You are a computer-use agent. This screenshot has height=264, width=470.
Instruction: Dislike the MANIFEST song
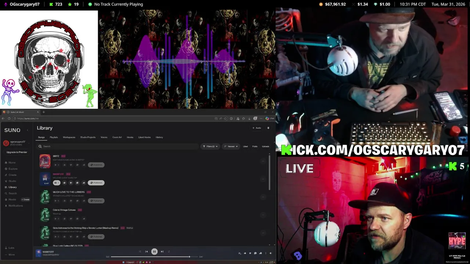71,183
